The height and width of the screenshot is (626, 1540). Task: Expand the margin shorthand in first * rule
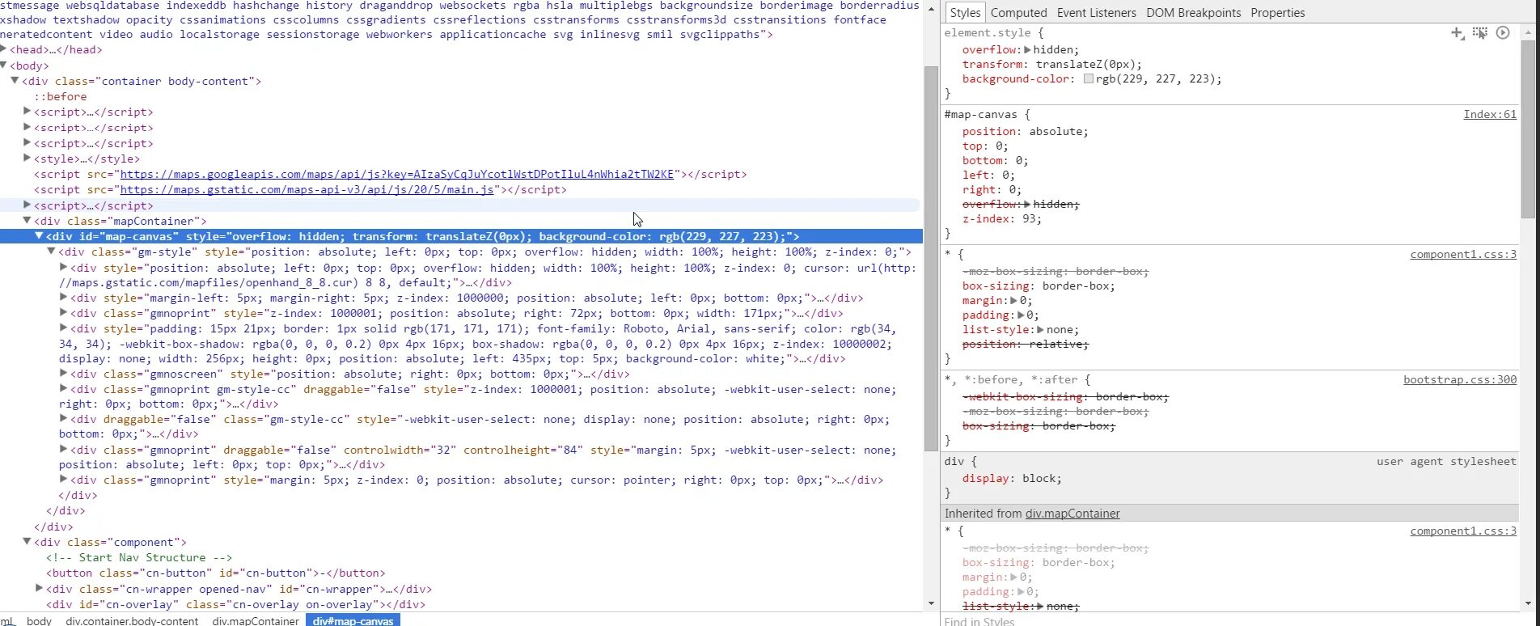[1015, 301]
